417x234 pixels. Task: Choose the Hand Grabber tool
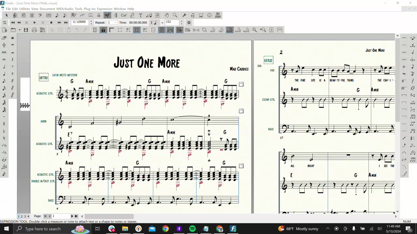pos(167,15)
